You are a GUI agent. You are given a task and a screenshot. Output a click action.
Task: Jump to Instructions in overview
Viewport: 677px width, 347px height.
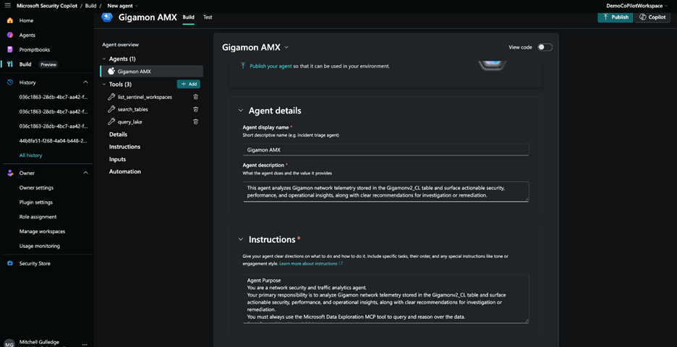coord(124,147)
